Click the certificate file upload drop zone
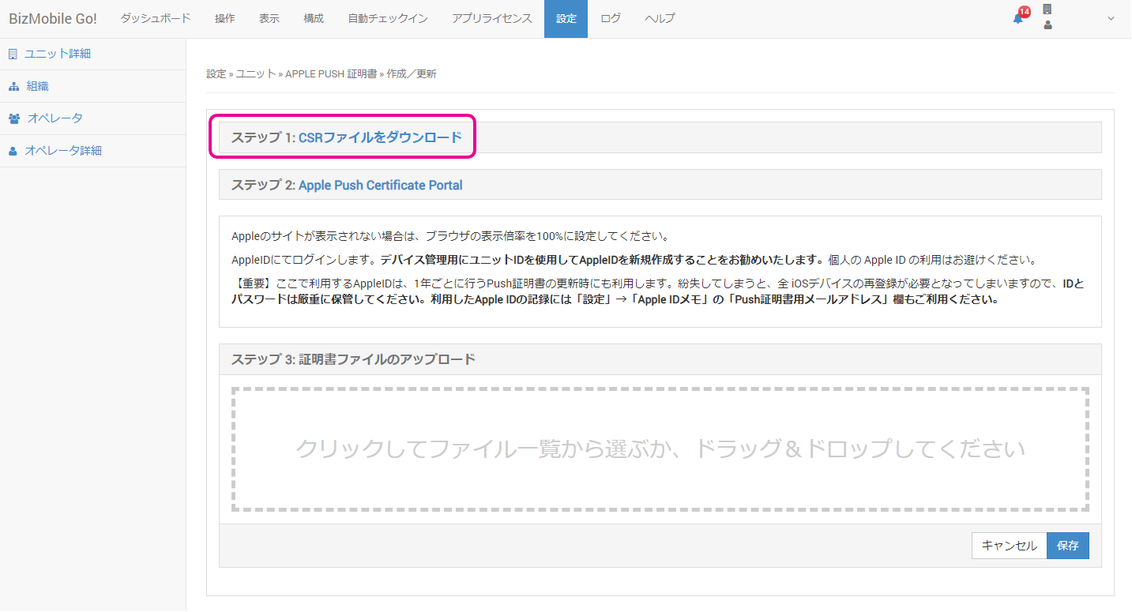Screen dimensions: 1132x612 pos(660,449)
